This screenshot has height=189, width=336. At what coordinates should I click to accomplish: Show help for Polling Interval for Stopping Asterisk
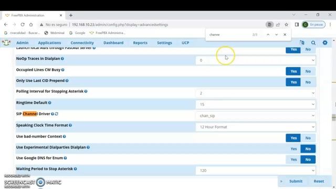(86, 91)
